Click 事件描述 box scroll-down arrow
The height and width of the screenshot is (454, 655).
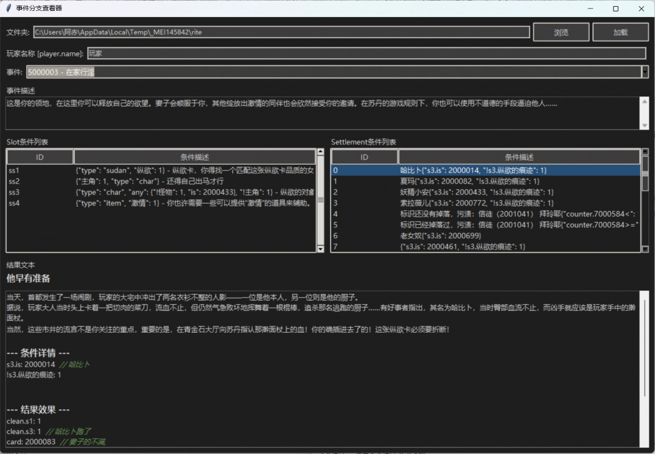645,125
